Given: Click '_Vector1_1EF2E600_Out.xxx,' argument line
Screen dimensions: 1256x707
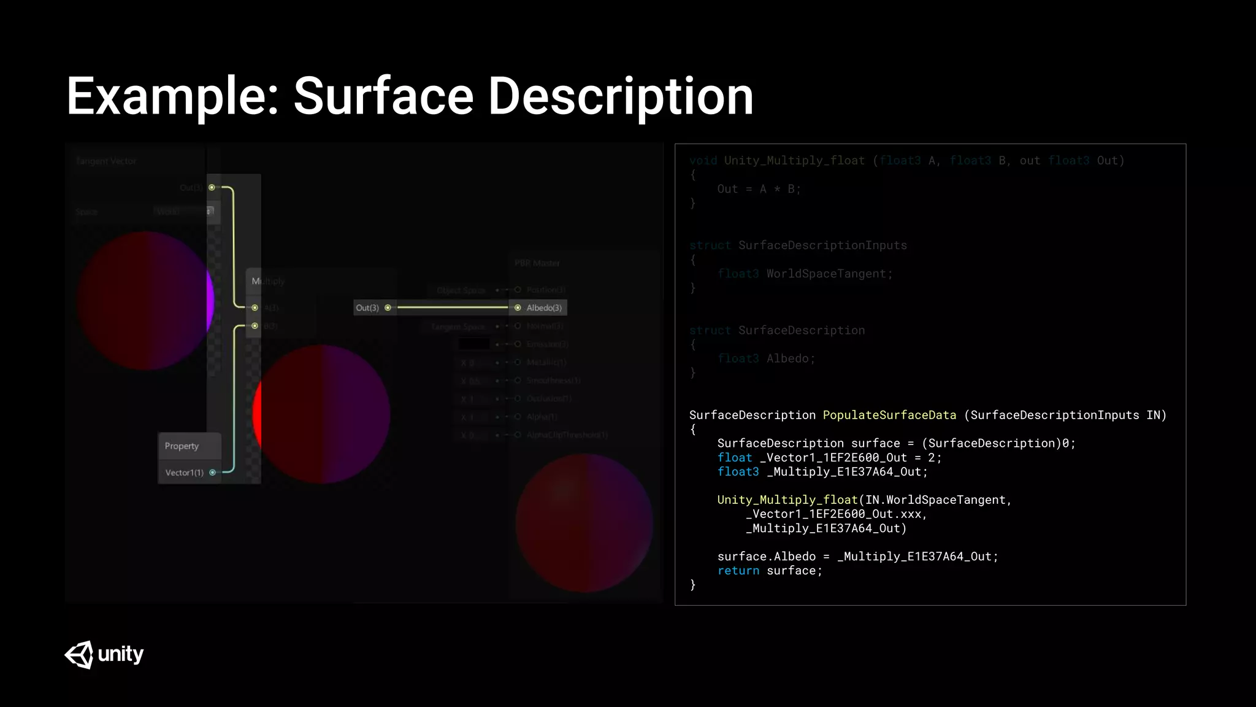Looking at the screenshot, I should click(837, 514).
